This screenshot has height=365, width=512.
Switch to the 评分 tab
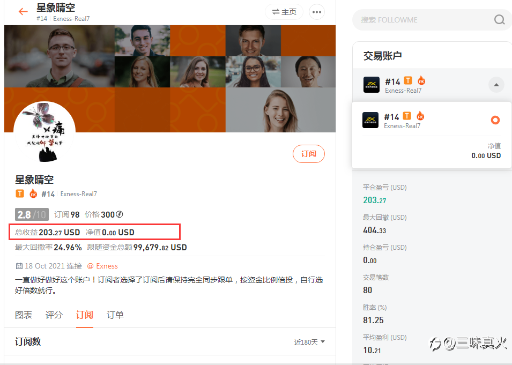[54, 315]
